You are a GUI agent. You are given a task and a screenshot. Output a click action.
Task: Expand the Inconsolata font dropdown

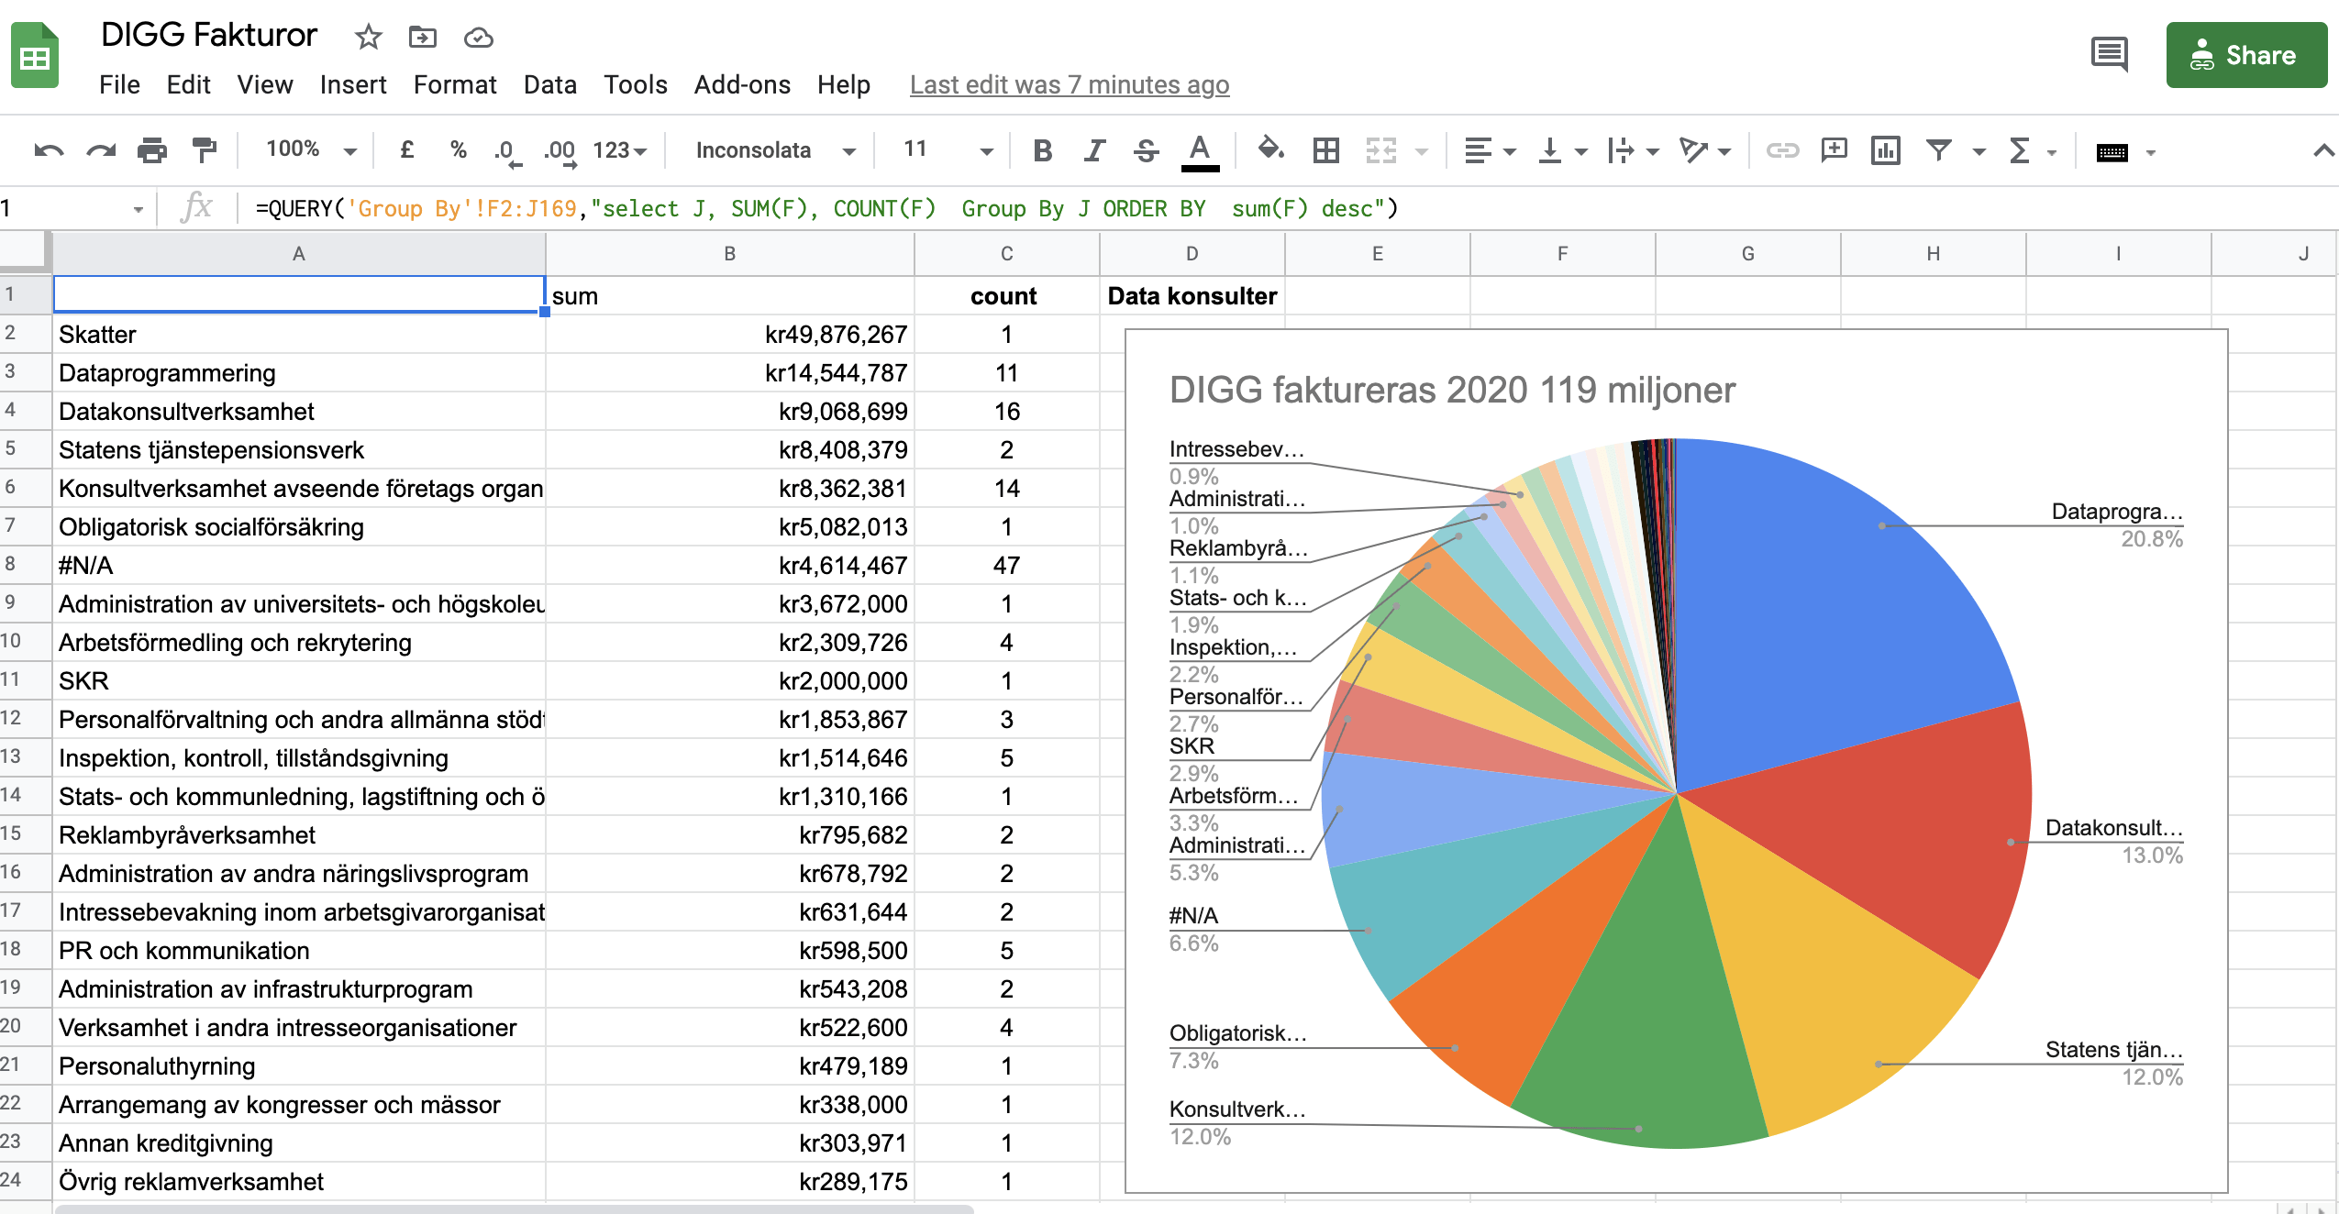pyautogui.click(x=775, y=150)
